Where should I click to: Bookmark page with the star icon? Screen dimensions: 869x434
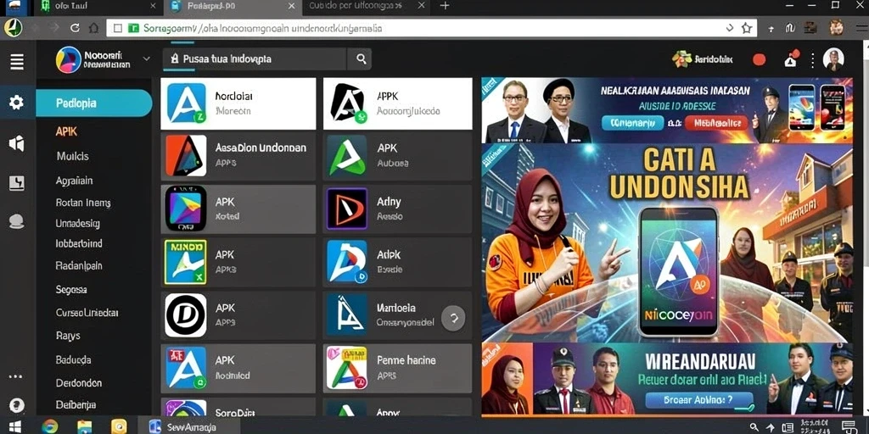tap(747, 28)
